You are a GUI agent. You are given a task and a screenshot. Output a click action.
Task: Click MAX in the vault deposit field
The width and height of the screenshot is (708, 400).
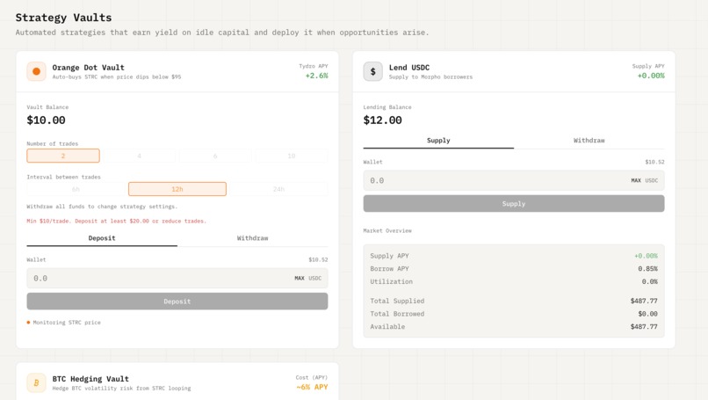300,279
